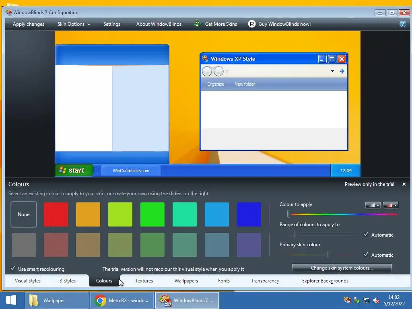Click the preview window's blue arrow icon
Screen dimensions: 412x309
[x=342, y=71]
